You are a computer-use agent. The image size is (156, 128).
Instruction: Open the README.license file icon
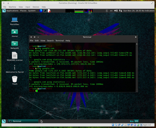pyautogui.click(x=15, y=55)
